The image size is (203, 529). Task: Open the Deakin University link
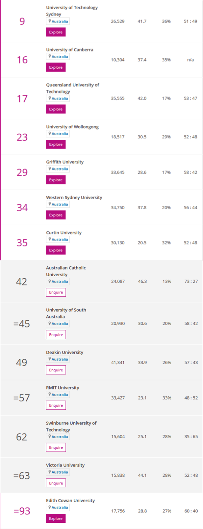(x=64, y=352)
